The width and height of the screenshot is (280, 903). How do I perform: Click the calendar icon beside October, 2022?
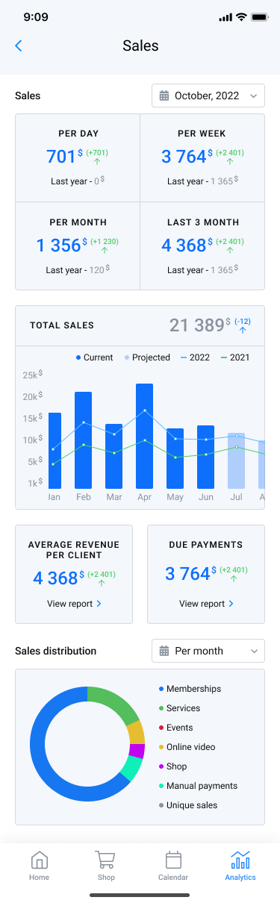pyautogui.click(x=164, y=96)
